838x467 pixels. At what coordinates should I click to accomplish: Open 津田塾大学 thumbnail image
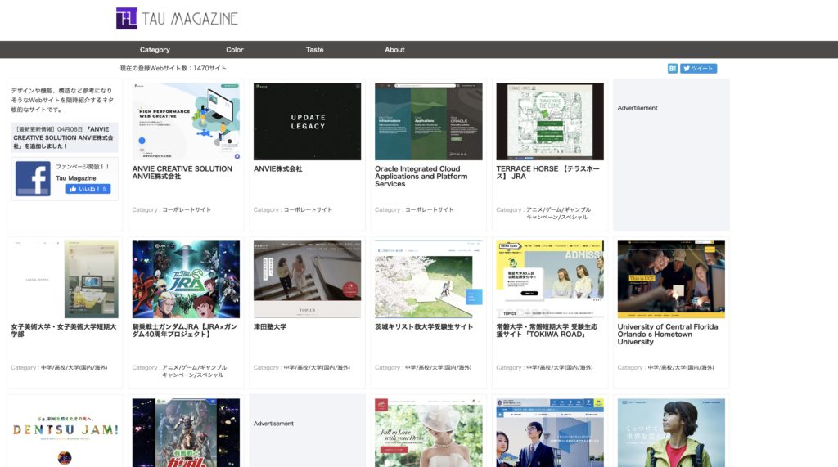point(308,279)
